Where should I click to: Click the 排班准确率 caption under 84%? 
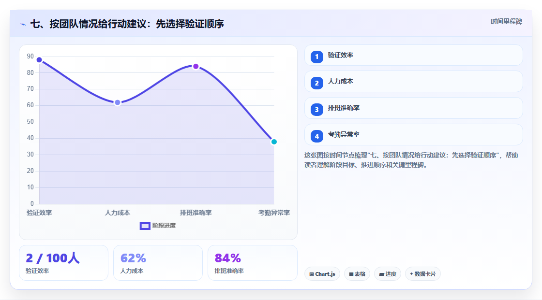(x=229, y=271)
